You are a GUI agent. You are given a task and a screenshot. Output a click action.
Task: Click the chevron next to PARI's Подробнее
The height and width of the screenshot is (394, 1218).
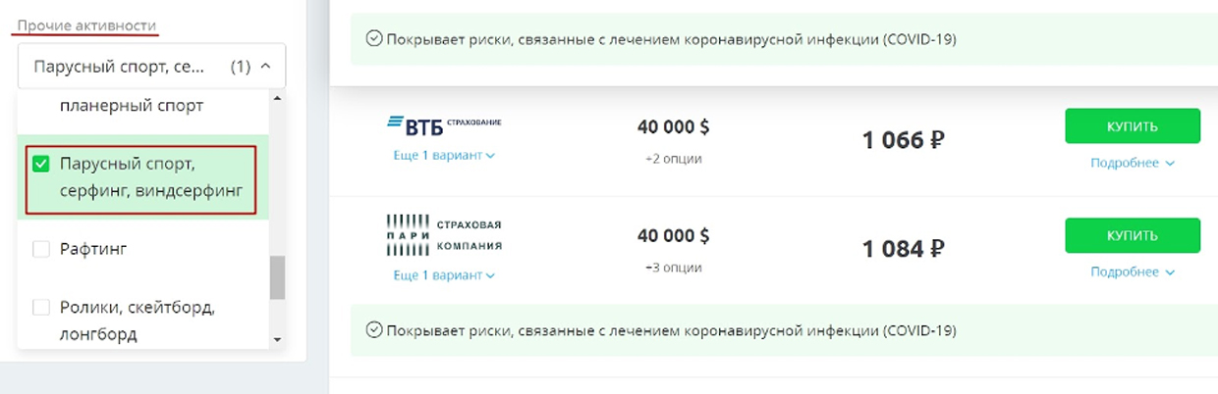coord(1170,272)
